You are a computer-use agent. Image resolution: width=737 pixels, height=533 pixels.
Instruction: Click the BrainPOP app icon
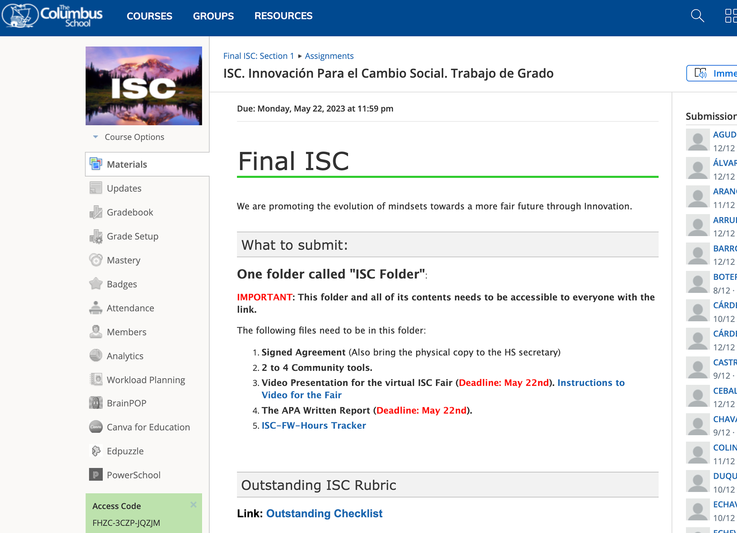[x=96, y=403]
